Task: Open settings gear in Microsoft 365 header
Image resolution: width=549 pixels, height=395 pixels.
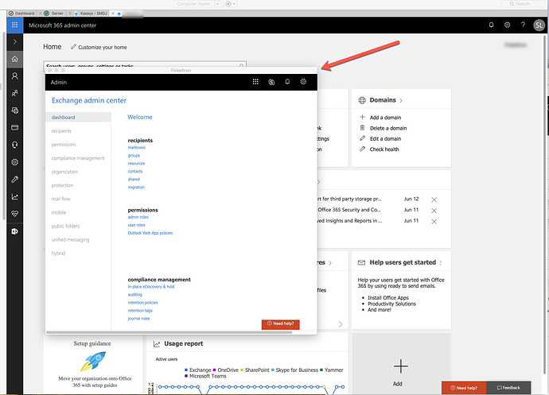Action: tap(508, 25)
